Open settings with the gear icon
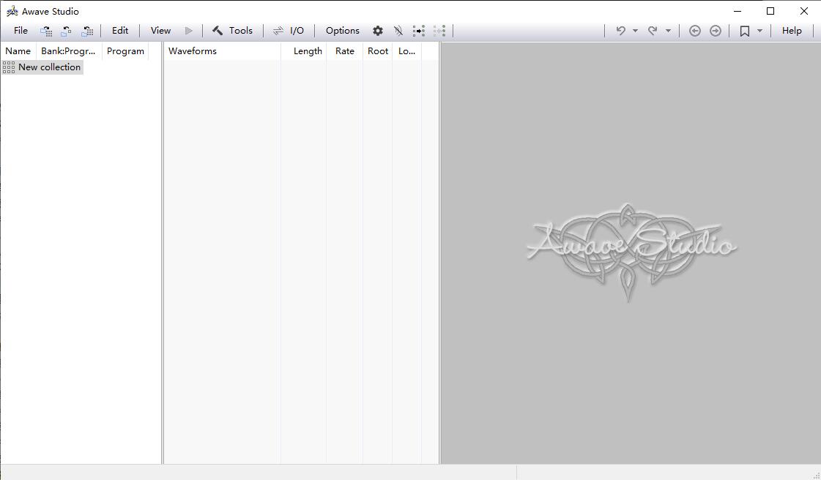 378,31
